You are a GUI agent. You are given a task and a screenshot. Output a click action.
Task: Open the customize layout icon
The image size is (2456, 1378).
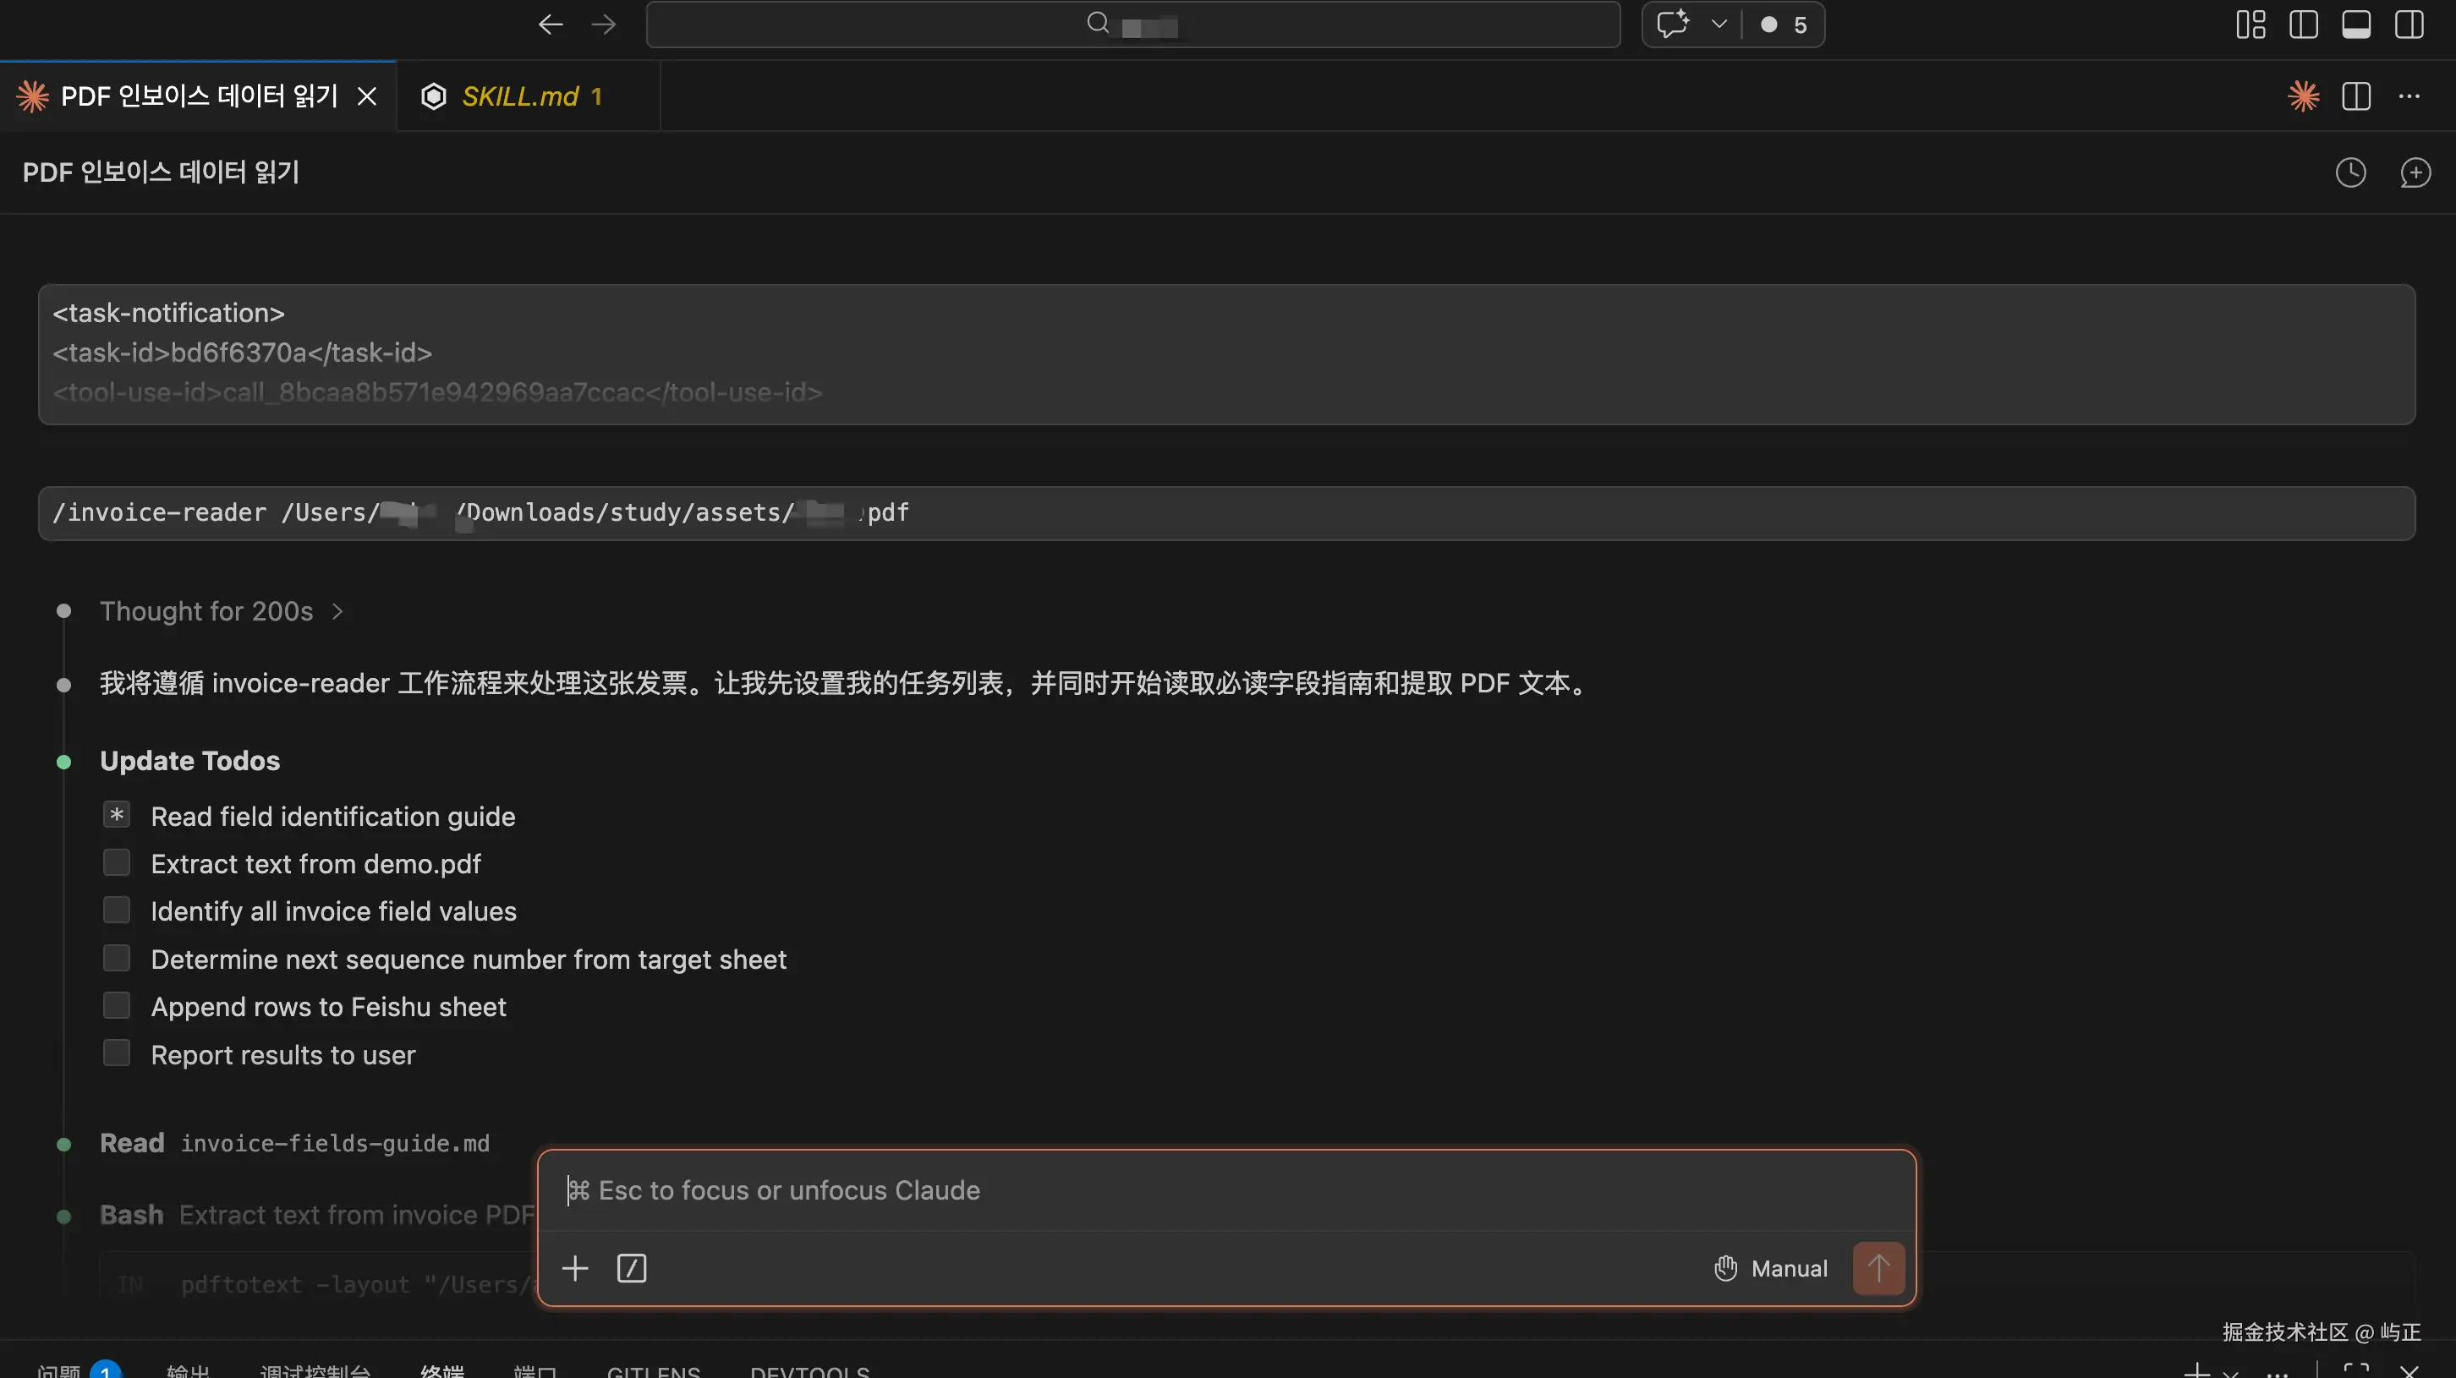(x=2250, y=25)
